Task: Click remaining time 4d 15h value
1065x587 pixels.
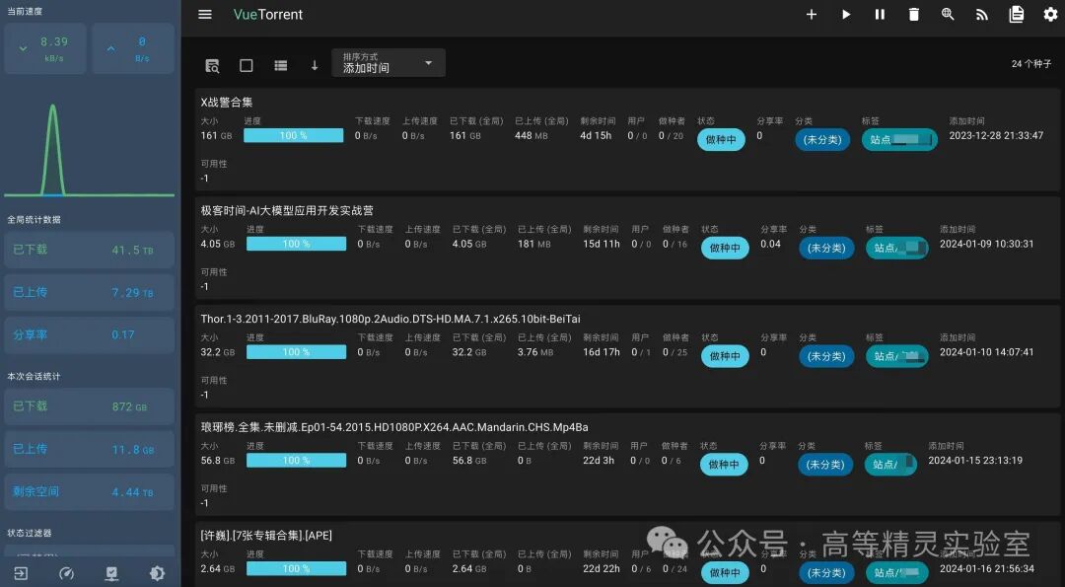Action: coord(596,135)
